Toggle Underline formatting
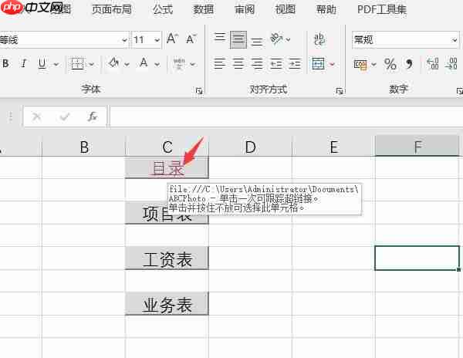Image resolution: width=463 pixels, height=358 pixels. pyautogui.click(x=42, y=63)
